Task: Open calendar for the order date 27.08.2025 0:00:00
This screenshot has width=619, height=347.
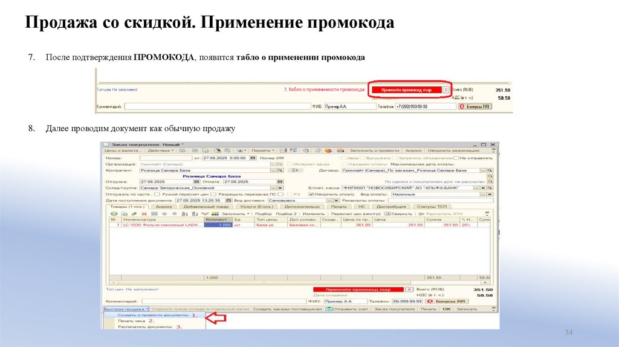Action: (x=253, y=158)
